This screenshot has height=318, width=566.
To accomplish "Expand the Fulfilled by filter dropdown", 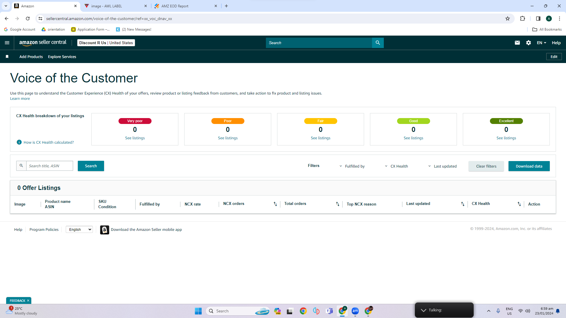I will pyautogui.click(x=352, y=166).
